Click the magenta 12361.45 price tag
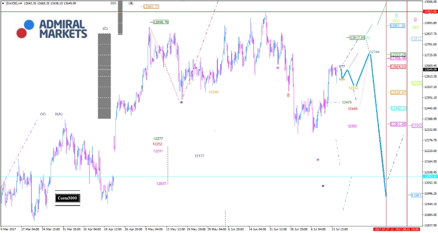This screenshot has width=438, height=233. click(x=397, y=124)
